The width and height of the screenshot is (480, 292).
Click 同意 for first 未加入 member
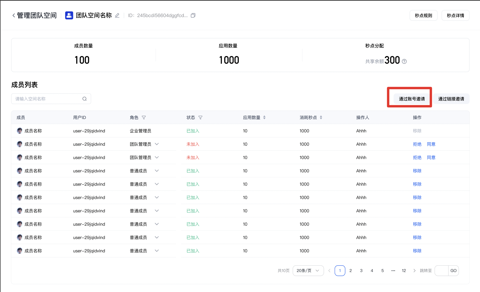click(431, 144)
